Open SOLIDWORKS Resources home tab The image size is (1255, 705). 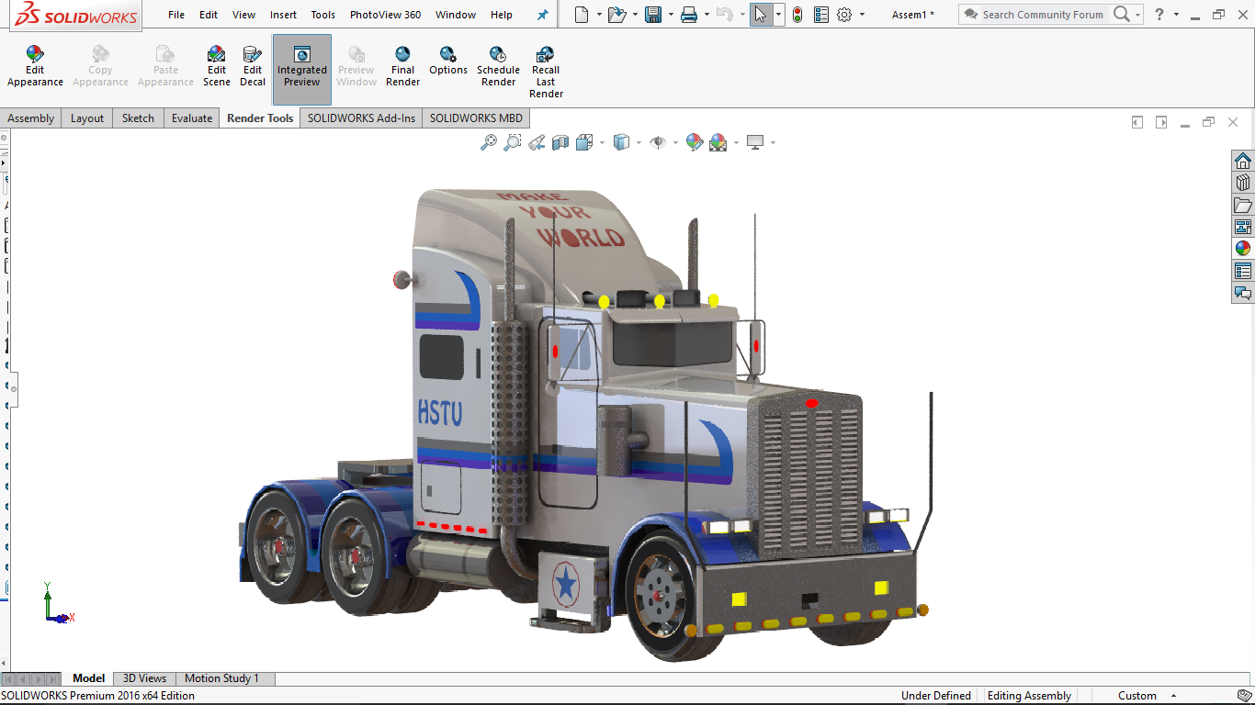point(1243,161)
